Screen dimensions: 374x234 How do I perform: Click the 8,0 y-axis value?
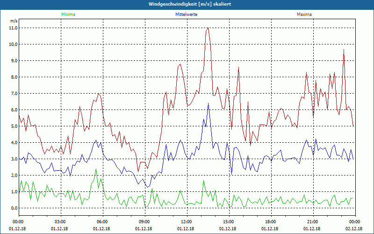point(14,77)
